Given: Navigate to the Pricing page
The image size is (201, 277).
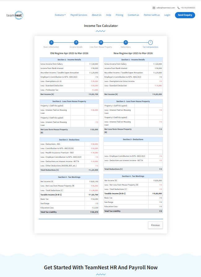Looking at the screenshot, I should pyautogui.click(x=119, y=15).
